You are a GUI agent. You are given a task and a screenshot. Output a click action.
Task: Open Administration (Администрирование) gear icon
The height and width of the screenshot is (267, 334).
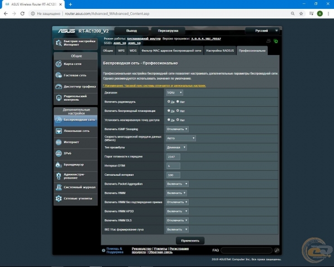coord(58,176)
